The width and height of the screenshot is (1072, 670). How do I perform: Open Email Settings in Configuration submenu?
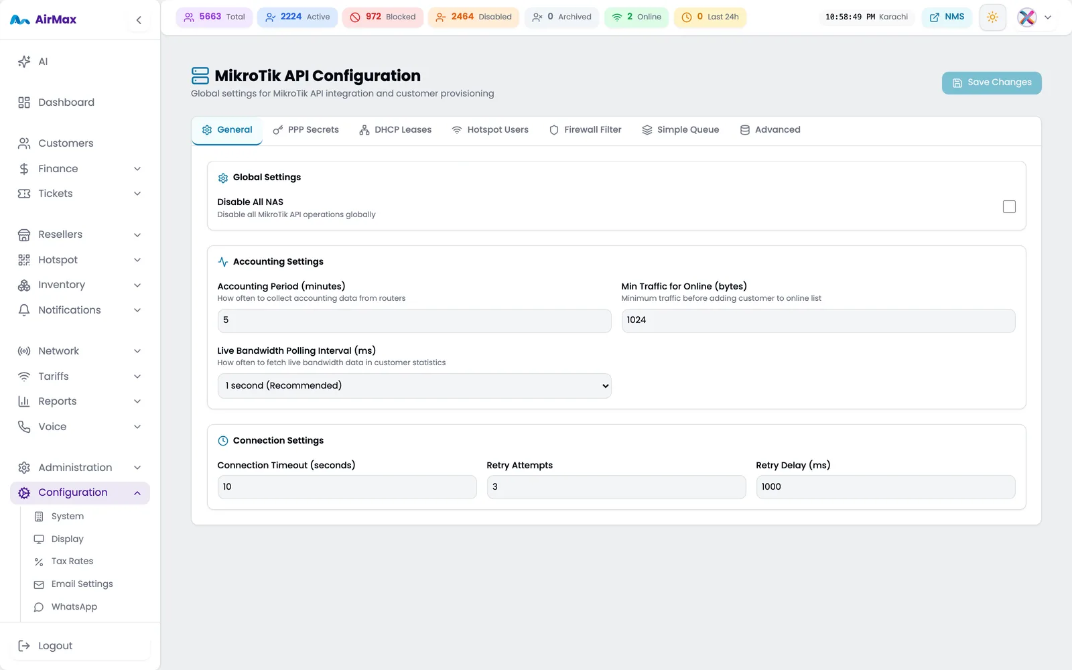click(82, 584)
